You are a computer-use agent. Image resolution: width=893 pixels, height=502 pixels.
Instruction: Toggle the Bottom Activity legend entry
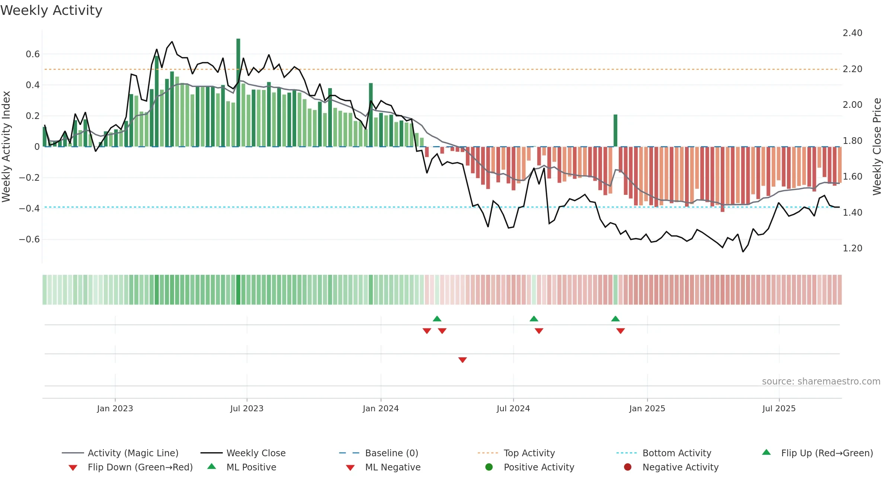(x=664, y=453)
